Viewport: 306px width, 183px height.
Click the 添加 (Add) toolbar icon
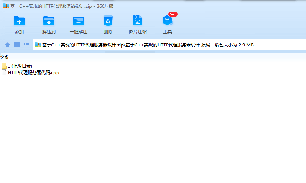[19, 21]
